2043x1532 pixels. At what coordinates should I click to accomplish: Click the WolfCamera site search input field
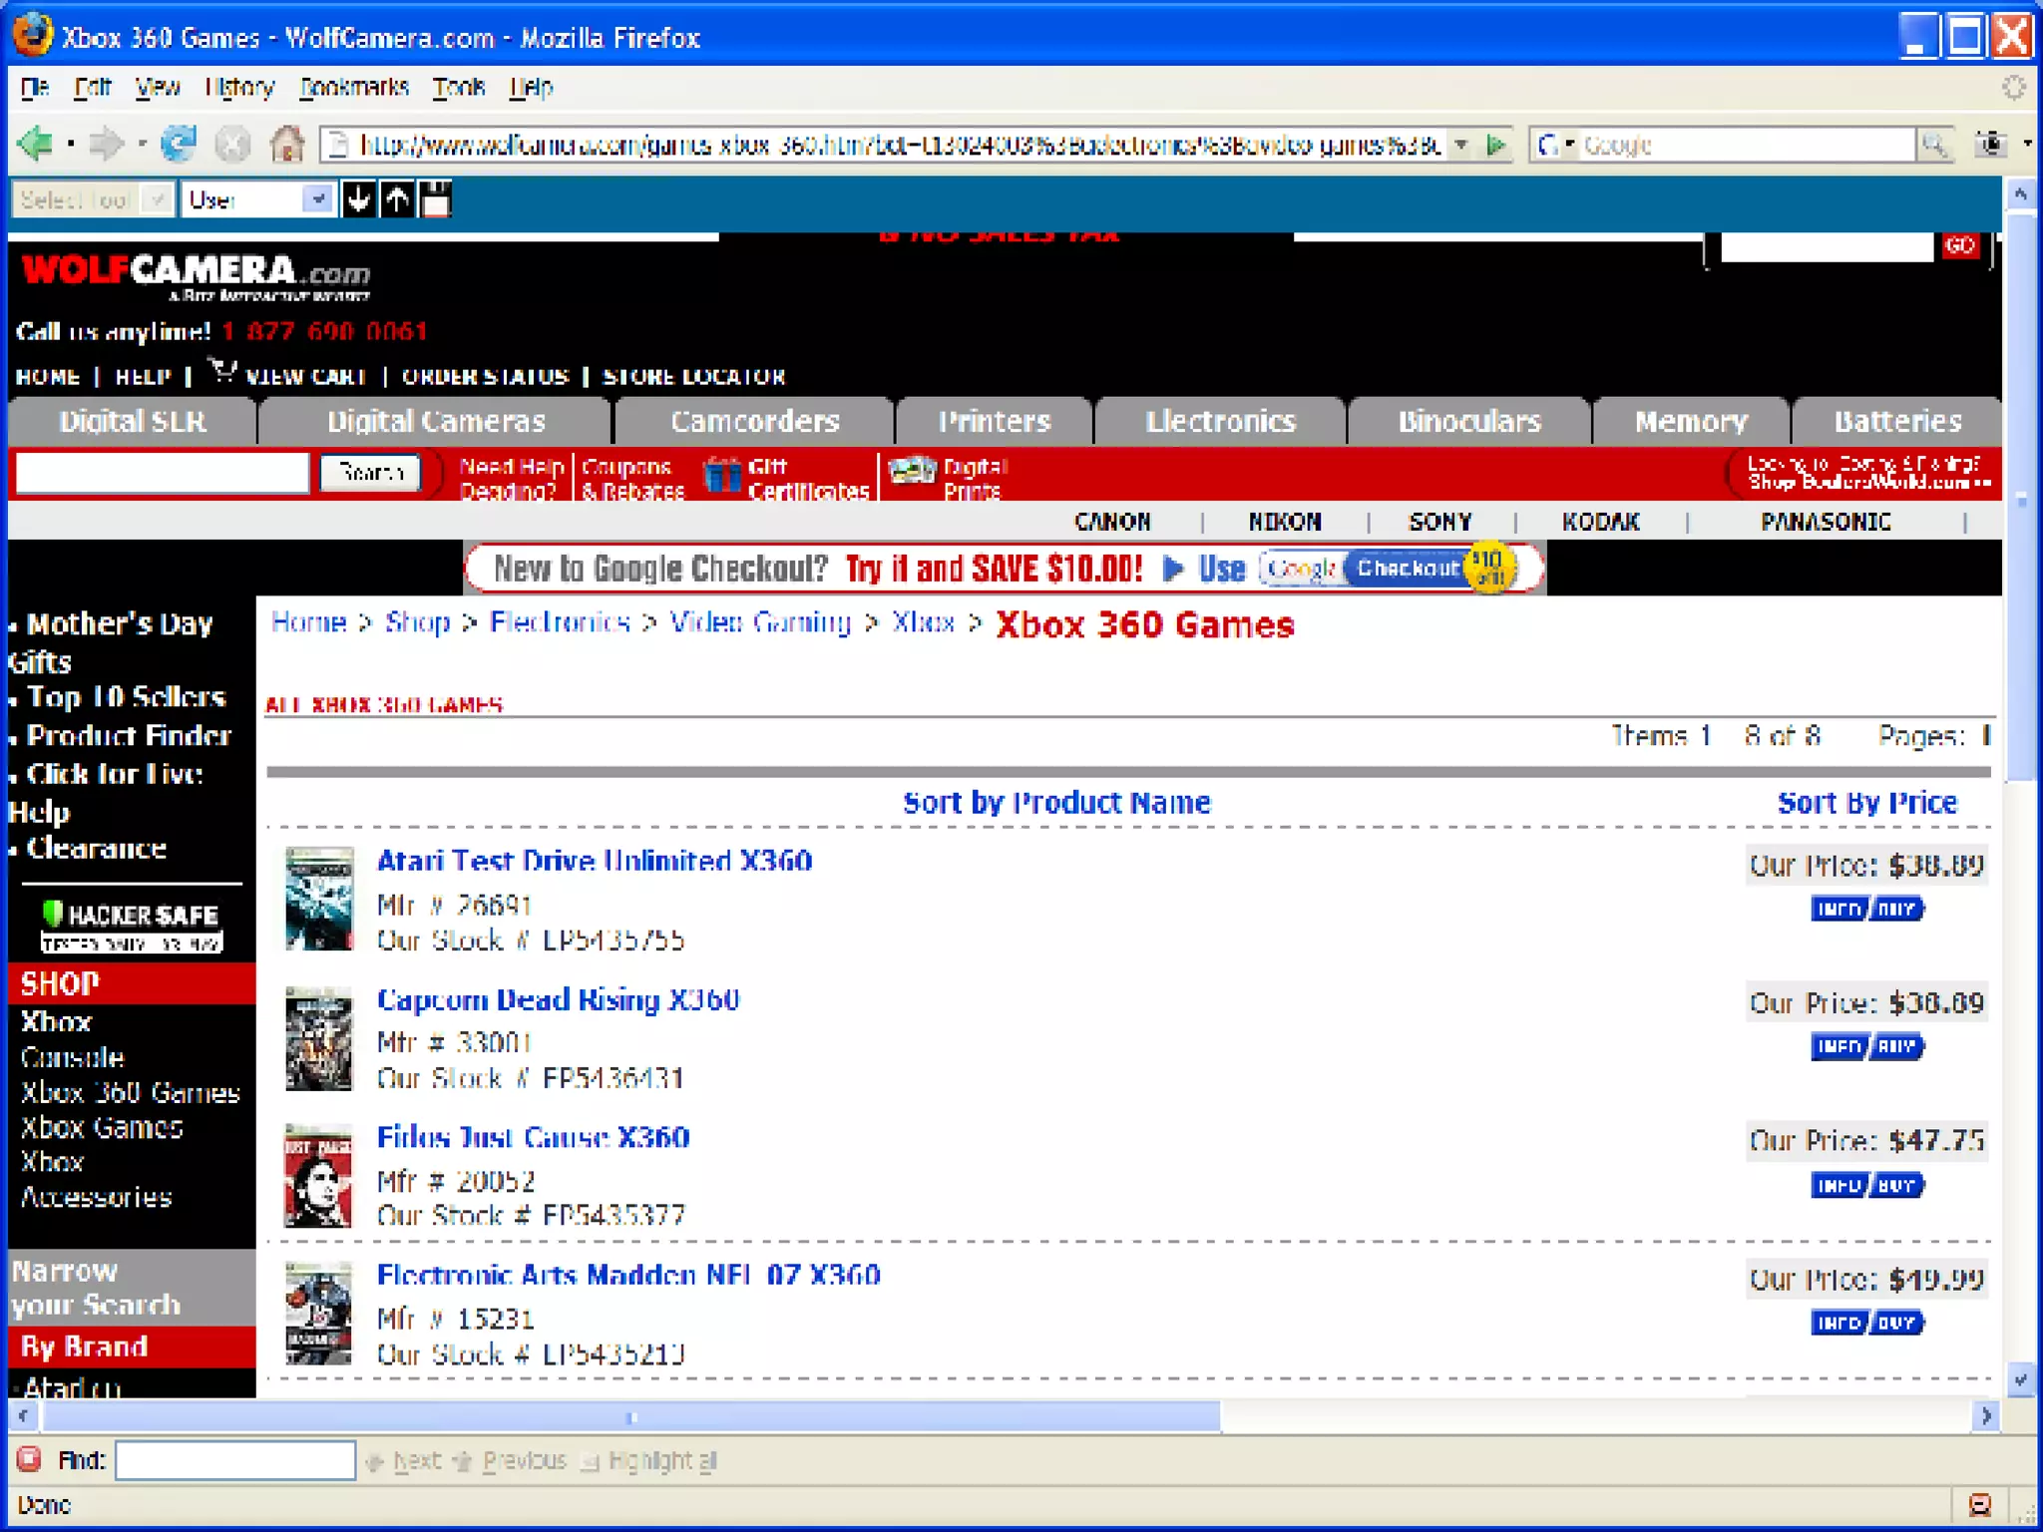pyautogui.click(x=163, y=473)
